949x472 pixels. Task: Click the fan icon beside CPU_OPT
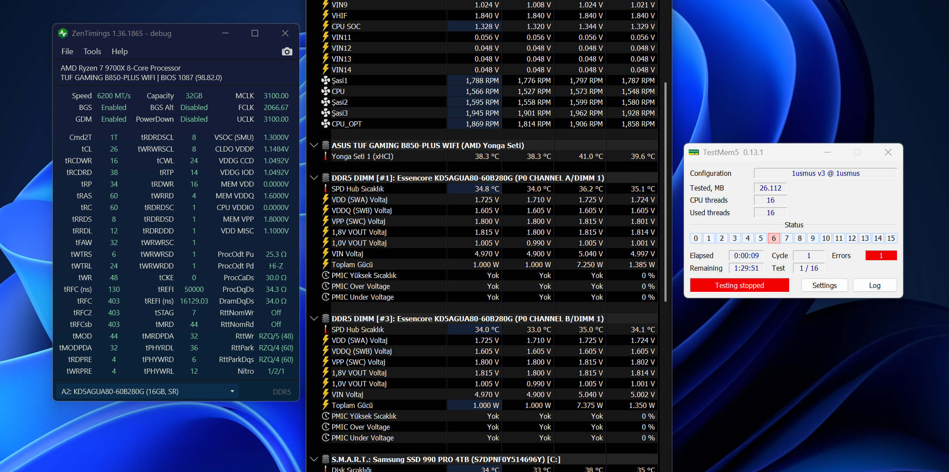point(326,123)
